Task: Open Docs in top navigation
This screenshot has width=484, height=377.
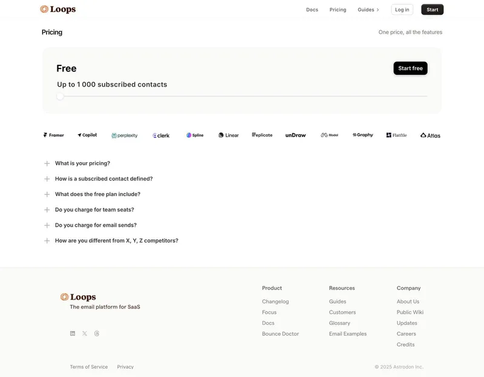Action: pyautogui.click(x=312, y=10)
